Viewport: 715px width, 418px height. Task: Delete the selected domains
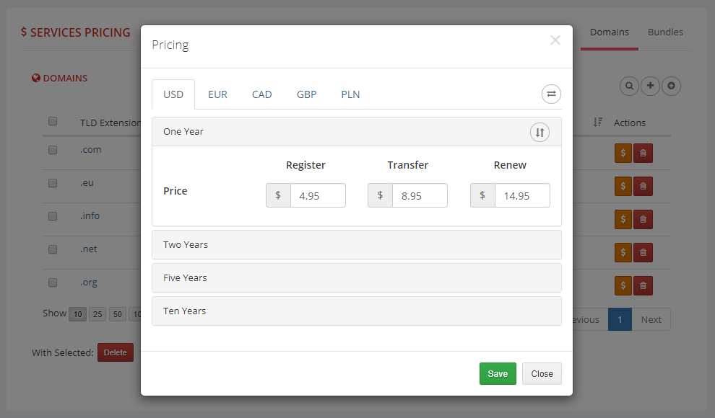(x=115, y=352)
